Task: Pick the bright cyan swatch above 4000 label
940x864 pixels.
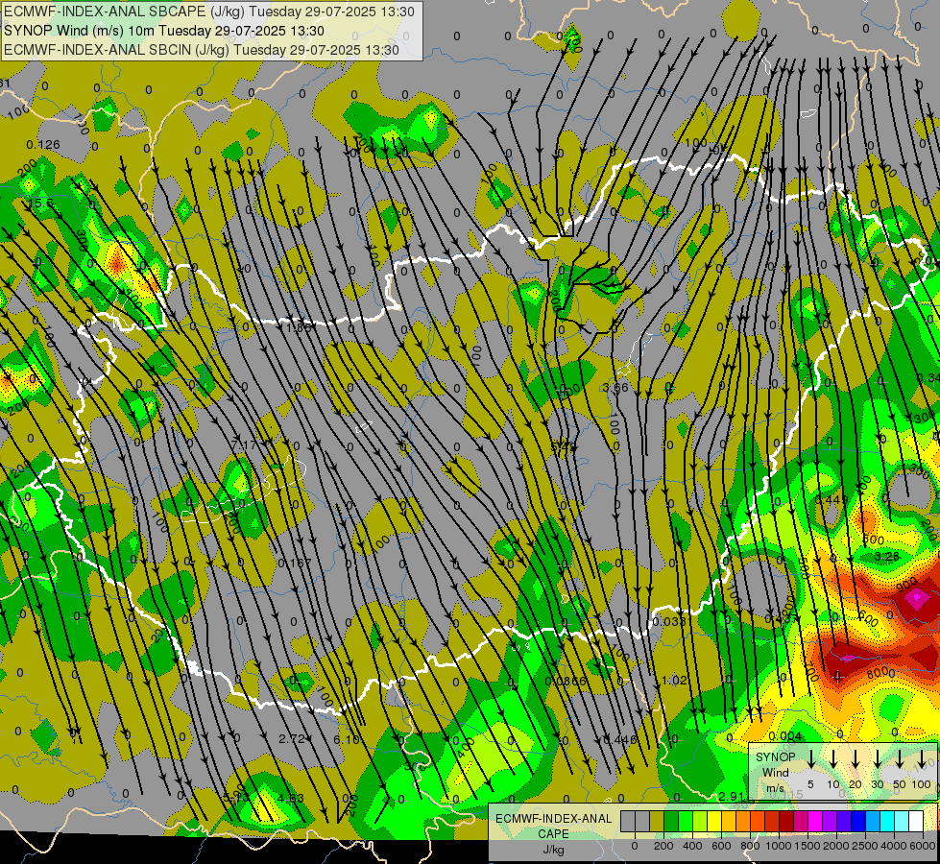Action: point(888,821)
